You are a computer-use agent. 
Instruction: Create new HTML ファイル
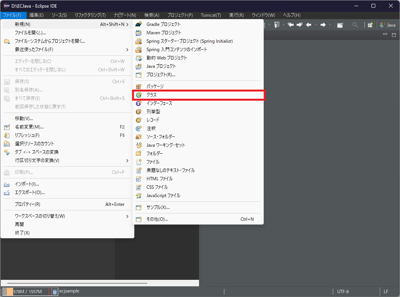(x=198, y=179)
